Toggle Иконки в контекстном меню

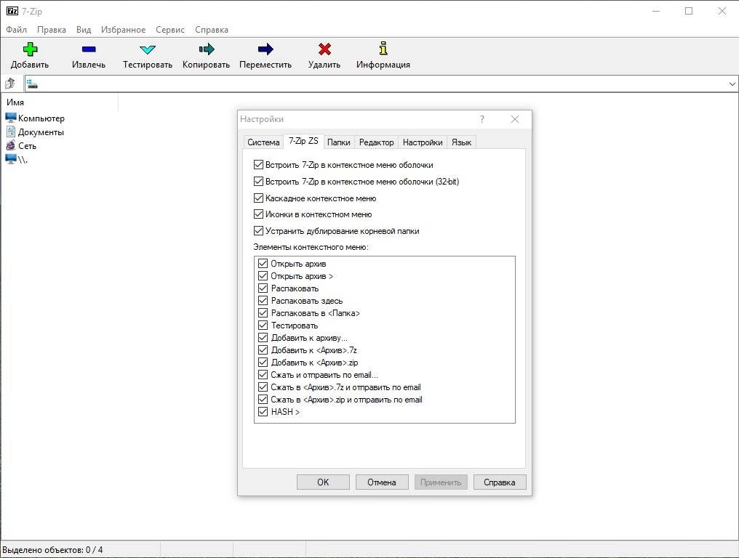(258, 214)
